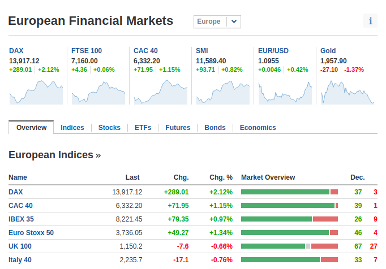Switch to the Stocks tab

tap(109, 128)
